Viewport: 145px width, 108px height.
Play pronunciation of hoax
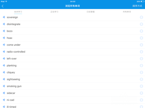[4, 38]
